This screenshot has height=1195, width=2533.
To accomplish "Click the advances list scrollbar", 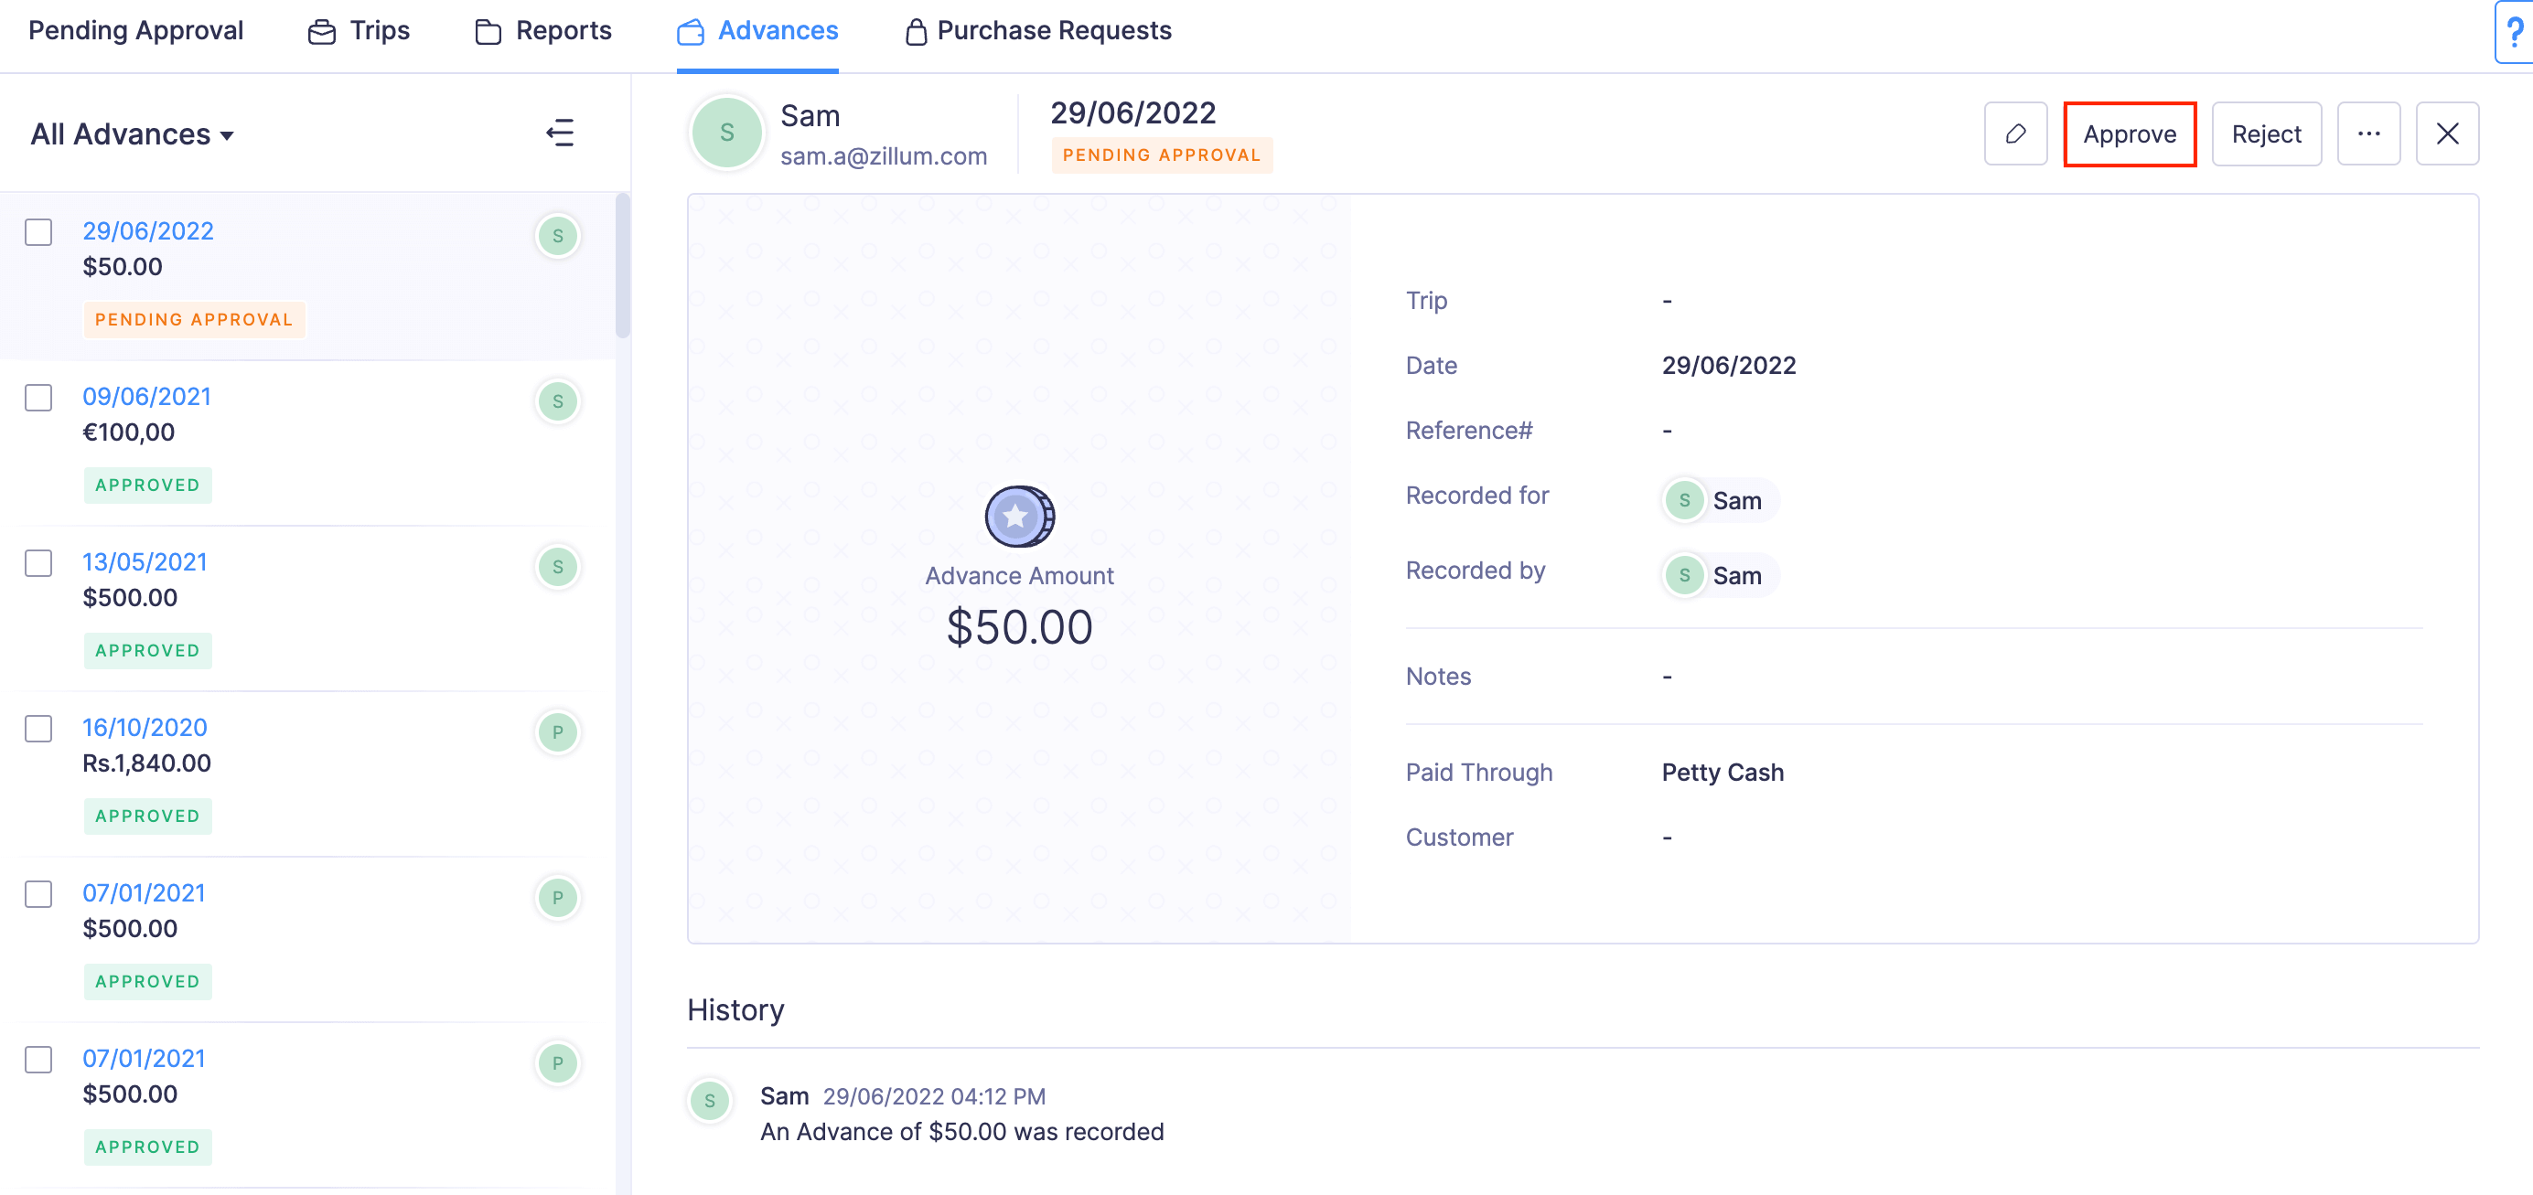I will pos(622,267).
